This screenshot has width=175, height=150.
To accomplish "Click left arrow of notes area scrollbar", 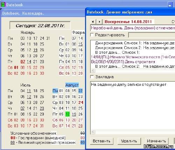I will (93, 132).
